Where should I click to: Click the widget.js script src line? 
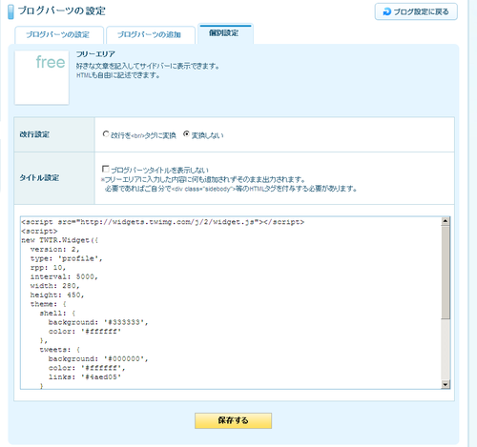coord(162,222)
